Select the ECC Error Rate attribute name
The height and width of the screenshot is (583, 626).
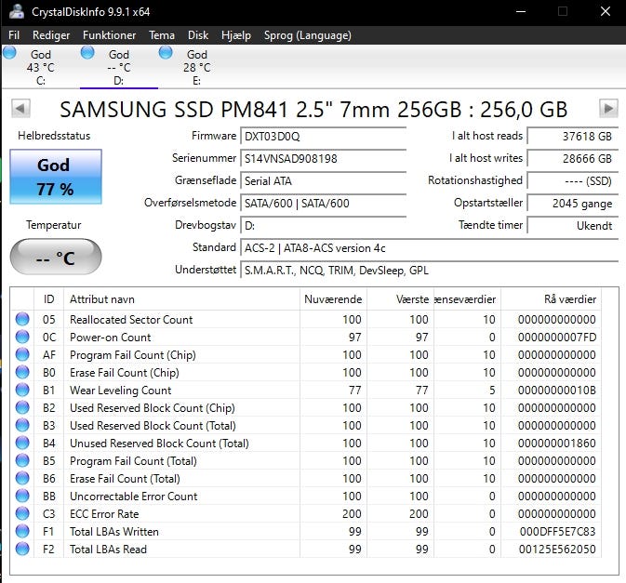point(104,514)
